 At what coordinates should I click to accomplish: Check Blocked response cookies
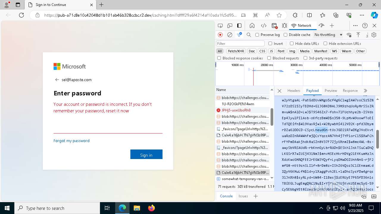[x=219, y=58]
